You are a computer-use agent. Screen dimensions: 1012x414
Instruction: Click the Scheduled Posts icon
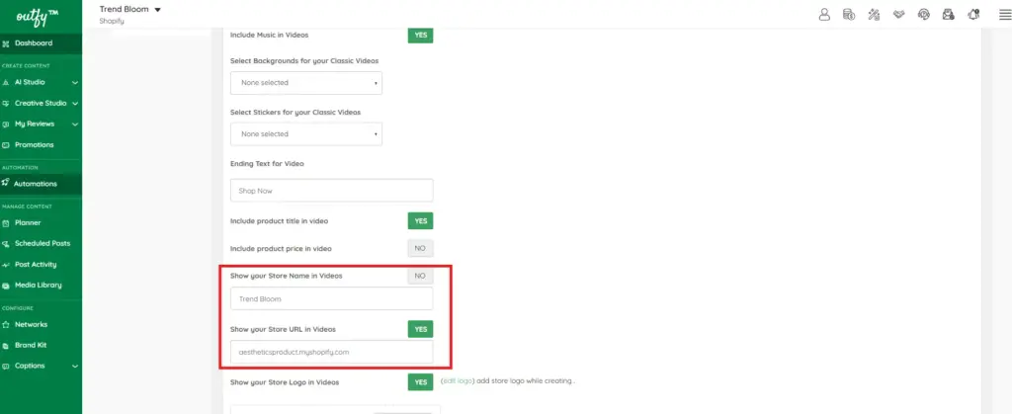(x=6, y=244)
